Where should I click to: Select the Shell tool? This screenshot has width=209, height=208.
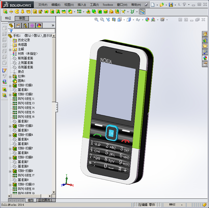[x=100, y=12]
